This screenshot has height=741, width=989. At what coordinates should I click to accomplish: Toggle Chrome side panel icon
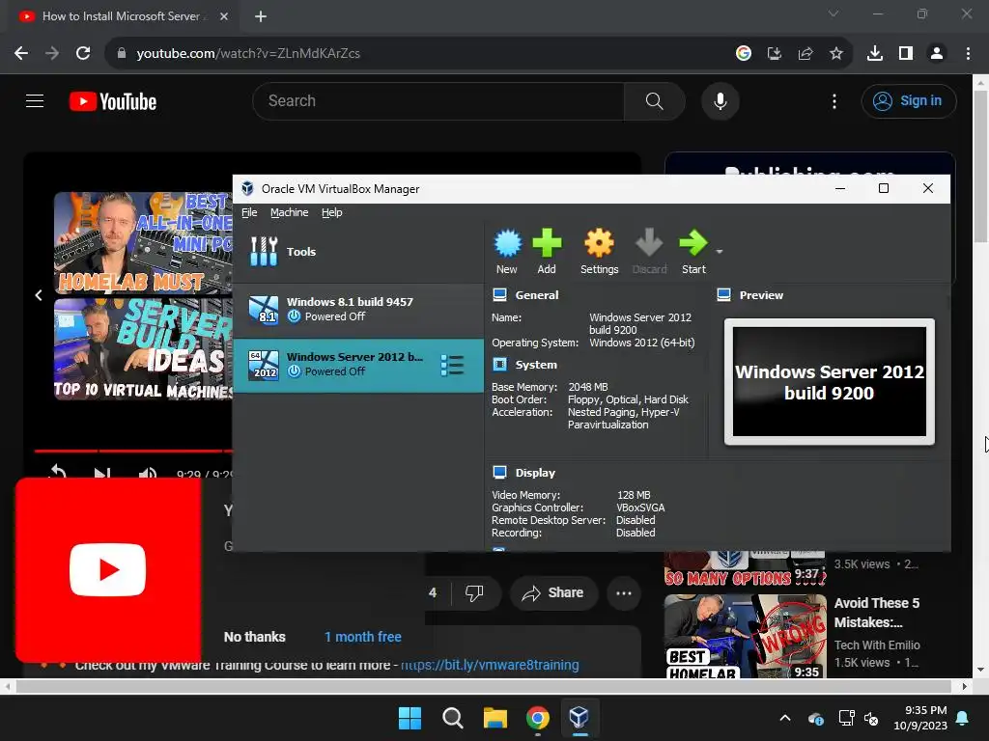[906, 54]
